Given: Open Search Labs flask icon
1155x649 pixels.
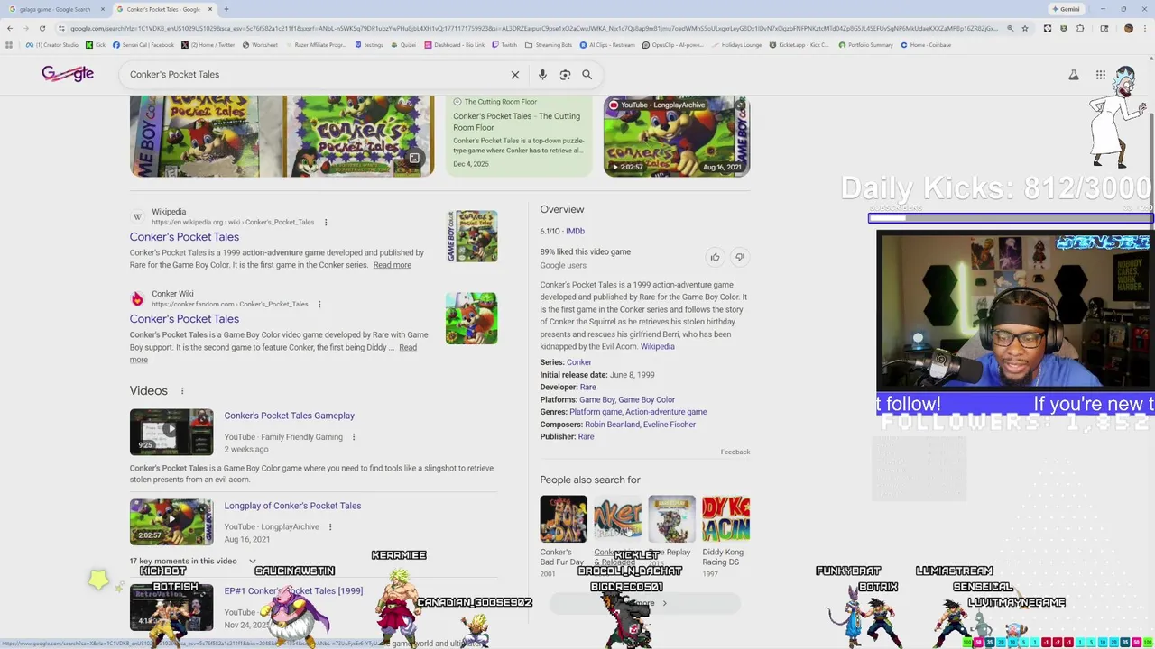Looking at the screenshot, I should pyautogui.click(x=1074, y=75).
